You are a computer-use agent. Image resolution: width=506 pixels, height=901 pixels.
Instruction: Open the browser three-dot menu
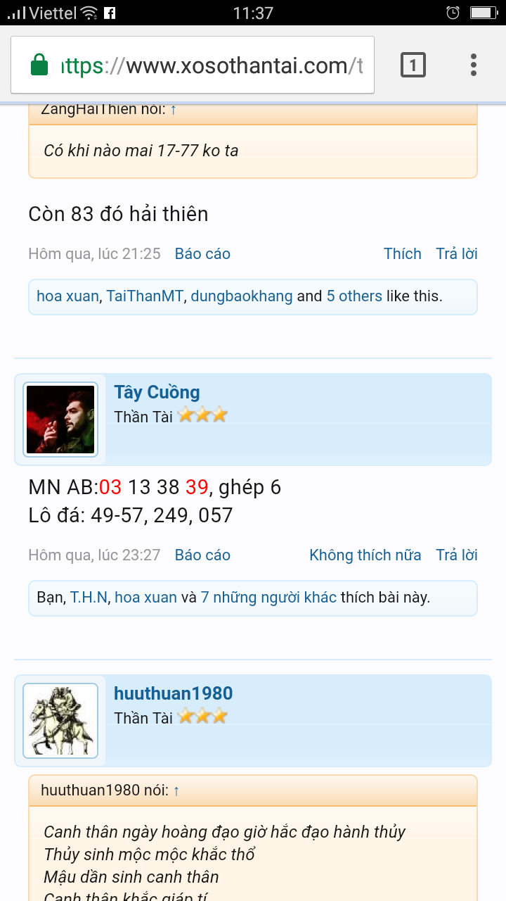coord(474,65)
